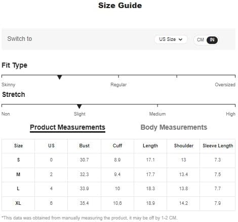
Task: Switch to Body Measurements tab
Action: [x=174, y=127]
